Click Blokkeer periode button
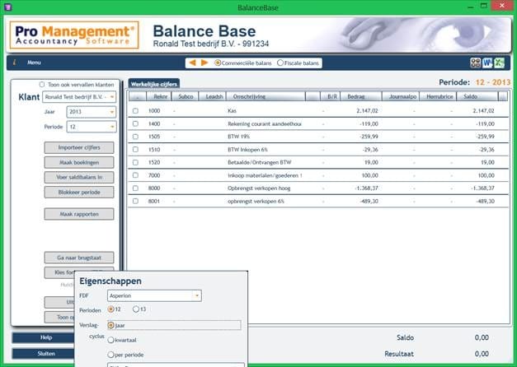The image size is (517, 367). [79, 193]
